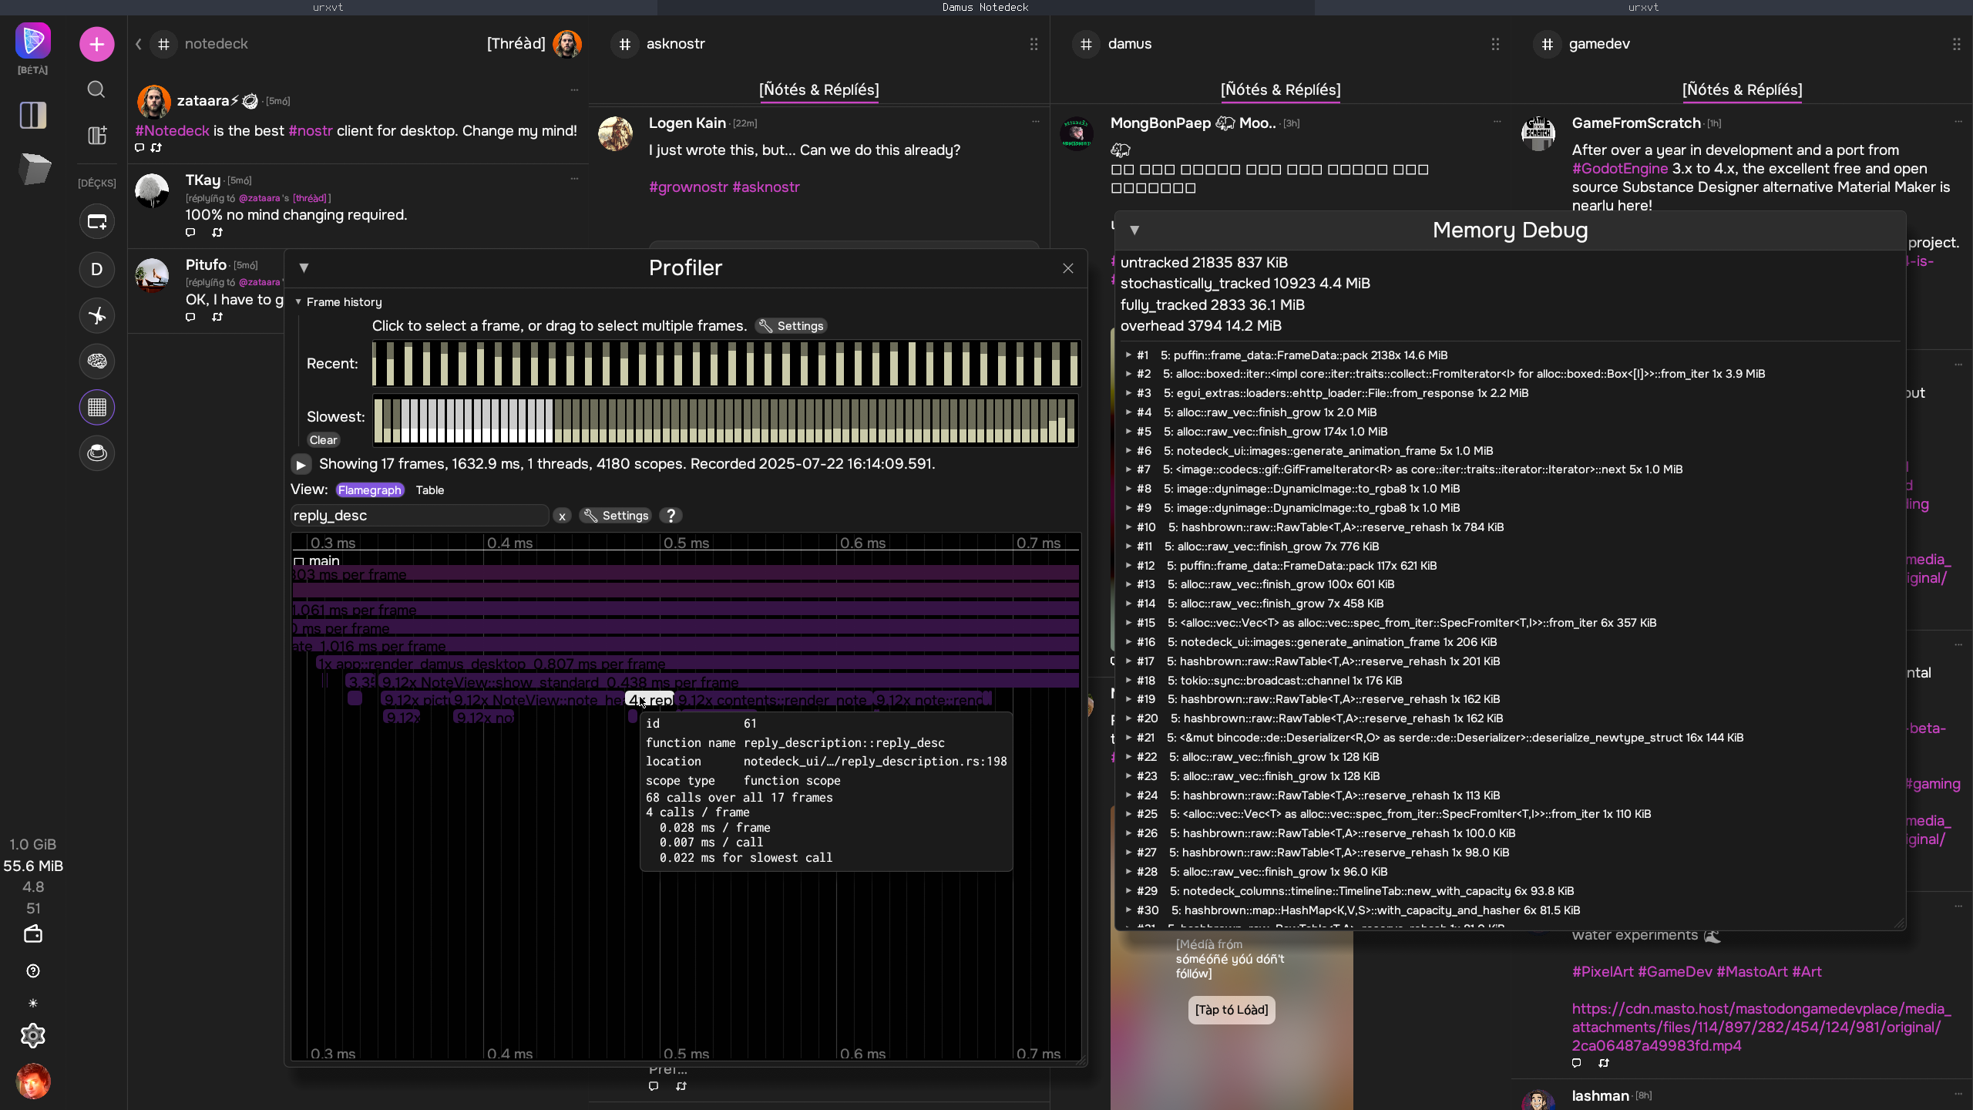Image resolution: width=1973 pixels, height=1110 pixels.
Task: Select Notes & Replies tab in gamedev
Action: coord(1743,90)
